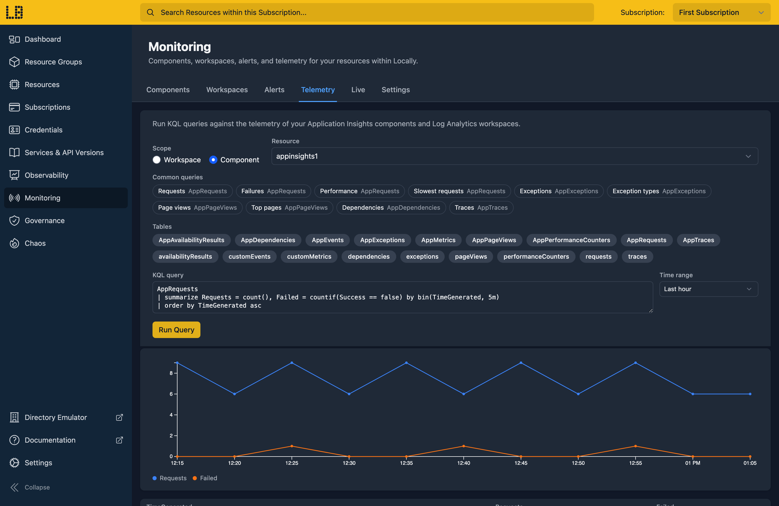
Task: Open Chaos flame icon
Action: pyautogui.click(x=14, y=243)
